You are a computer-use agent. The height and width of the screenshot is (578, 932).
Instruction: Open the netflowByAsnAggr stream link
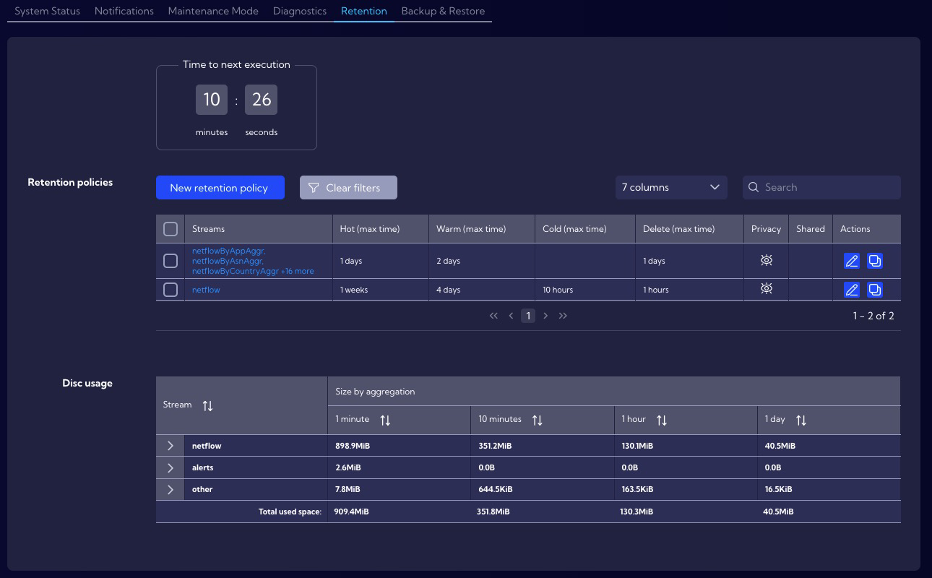228,261
